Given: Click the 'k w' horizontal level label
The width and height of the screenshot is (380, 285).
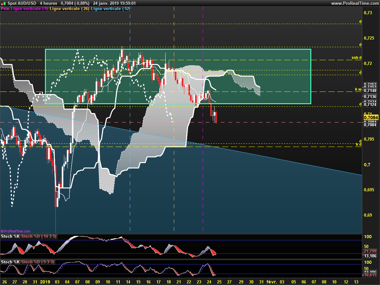Looking at the screenshot, I should [x=358, y=89].
